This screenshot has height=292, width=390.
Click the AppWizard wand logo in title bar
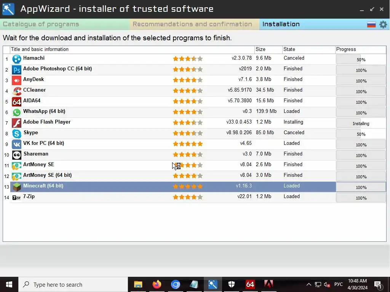(8, 9)
